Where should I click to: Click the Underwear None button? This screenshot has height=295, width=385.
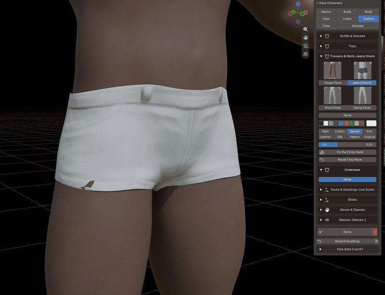coord(347,180)
